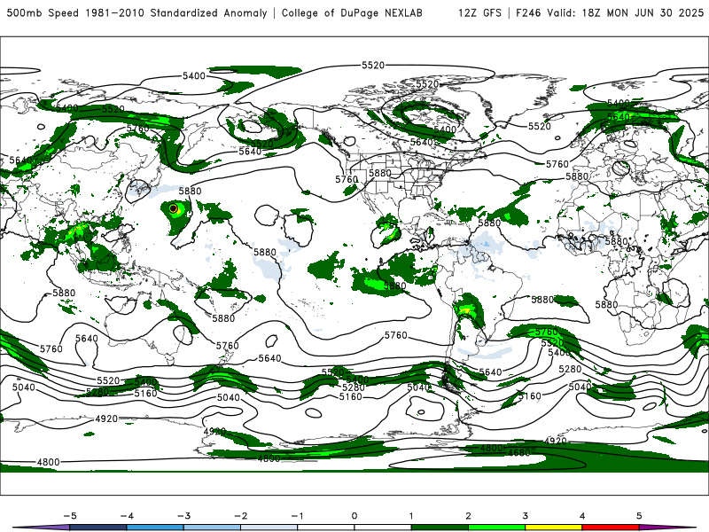
Task: Select the 'College of DuPage NEXLAB' text
Action: point(352,12)
